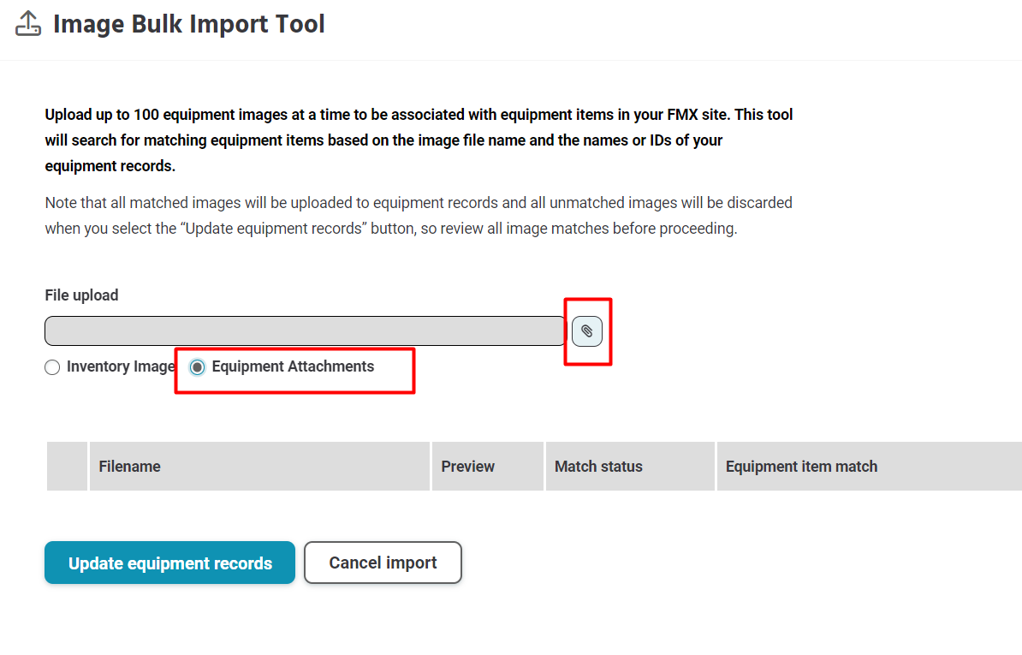The image size is (1022, 655).
Task: Click the upload tray icon beside the title
Action: tap(28, 24)
